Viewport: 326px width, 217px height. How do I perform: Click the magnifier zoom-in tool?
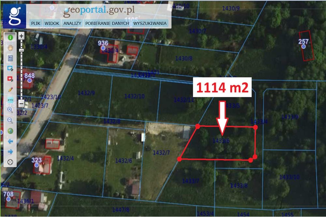(10, 110)
